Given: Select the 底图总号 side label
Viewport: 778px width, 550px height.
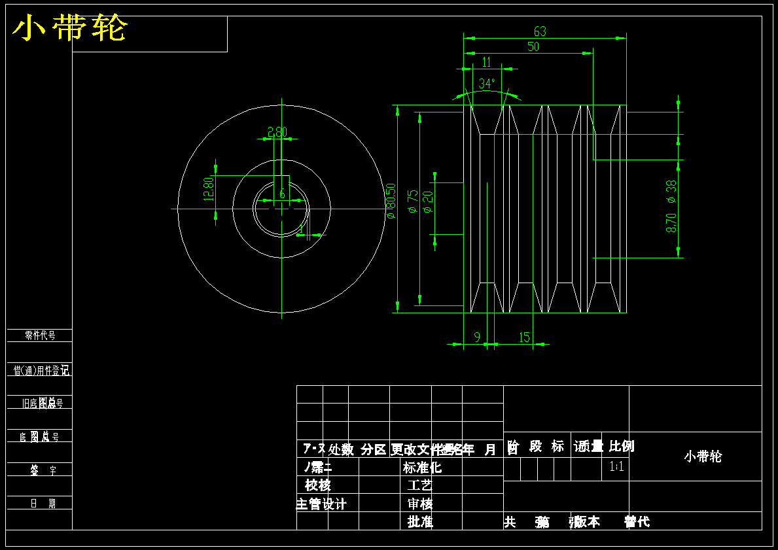Looking at the screenshot, I should [39, 436].
